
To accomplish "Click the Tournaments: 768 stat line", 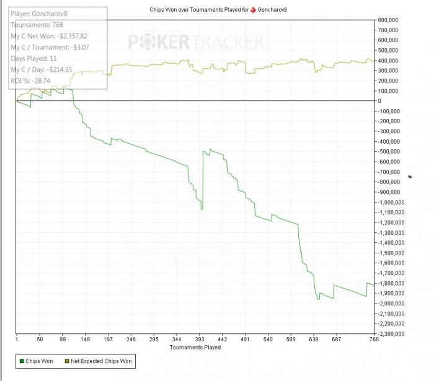I will tap(37, 25).
